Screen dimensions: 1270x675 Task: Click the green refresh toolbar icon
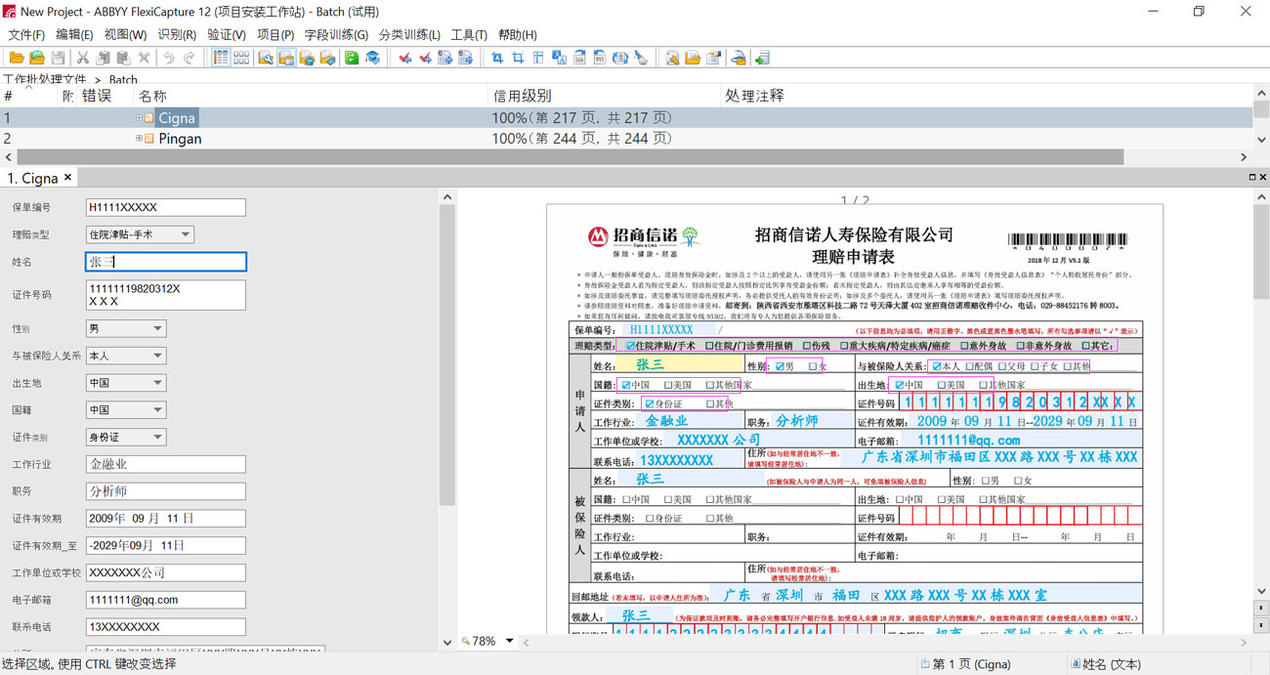click(352, 59)
